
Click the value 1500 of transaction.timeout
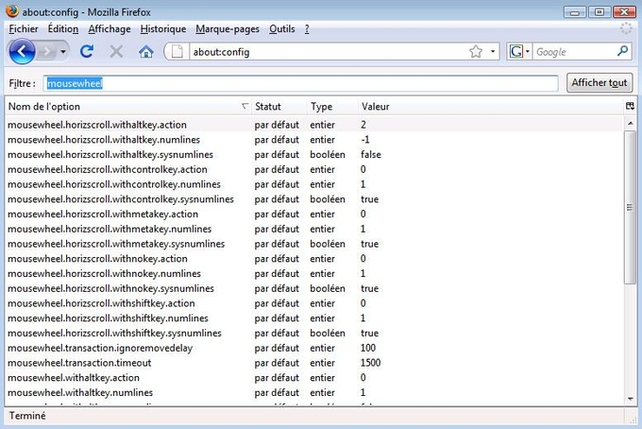tap(370, 363)
